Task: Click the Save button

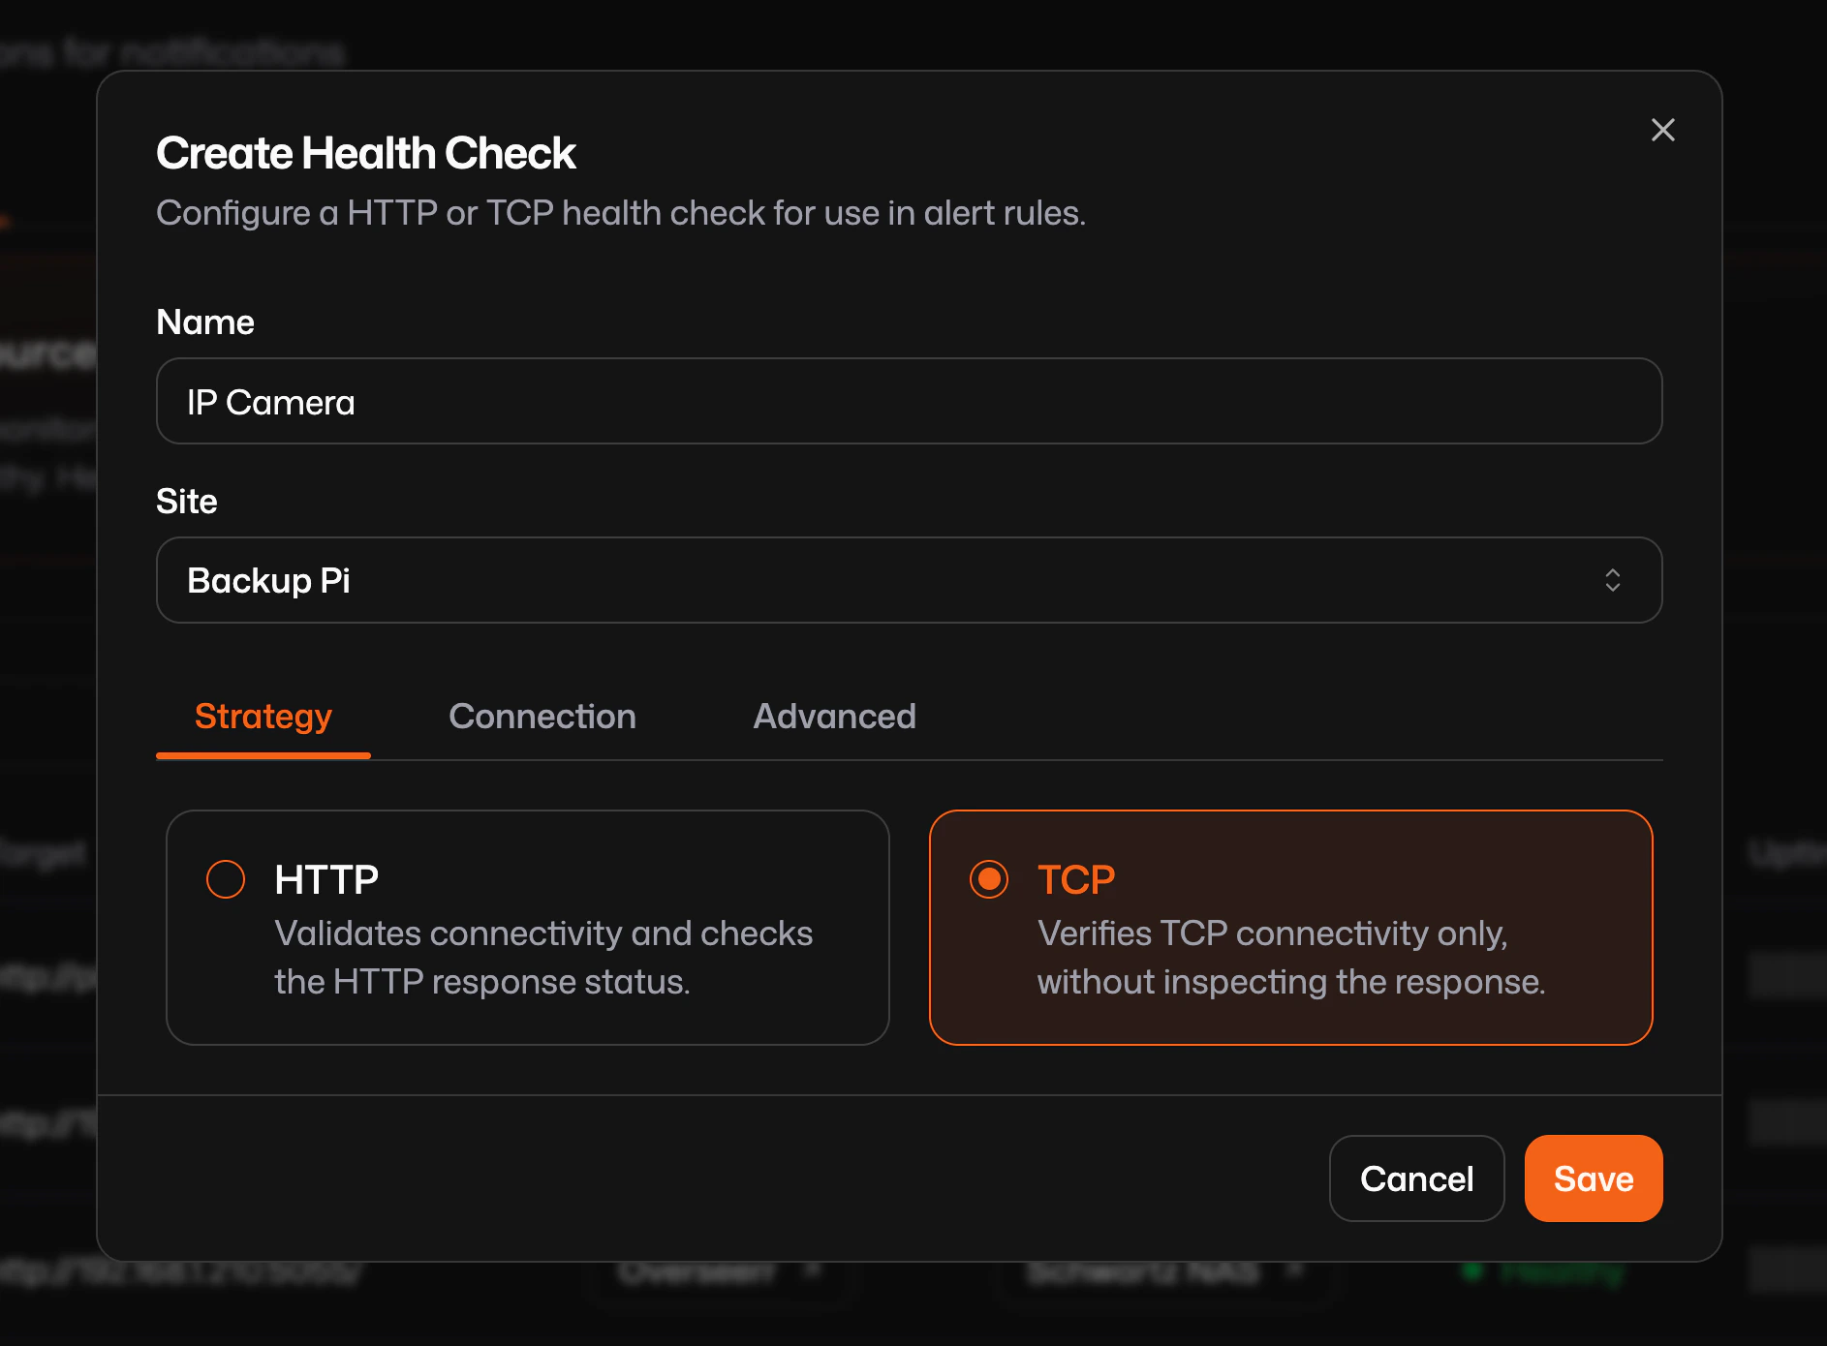Action: 1593,1178
